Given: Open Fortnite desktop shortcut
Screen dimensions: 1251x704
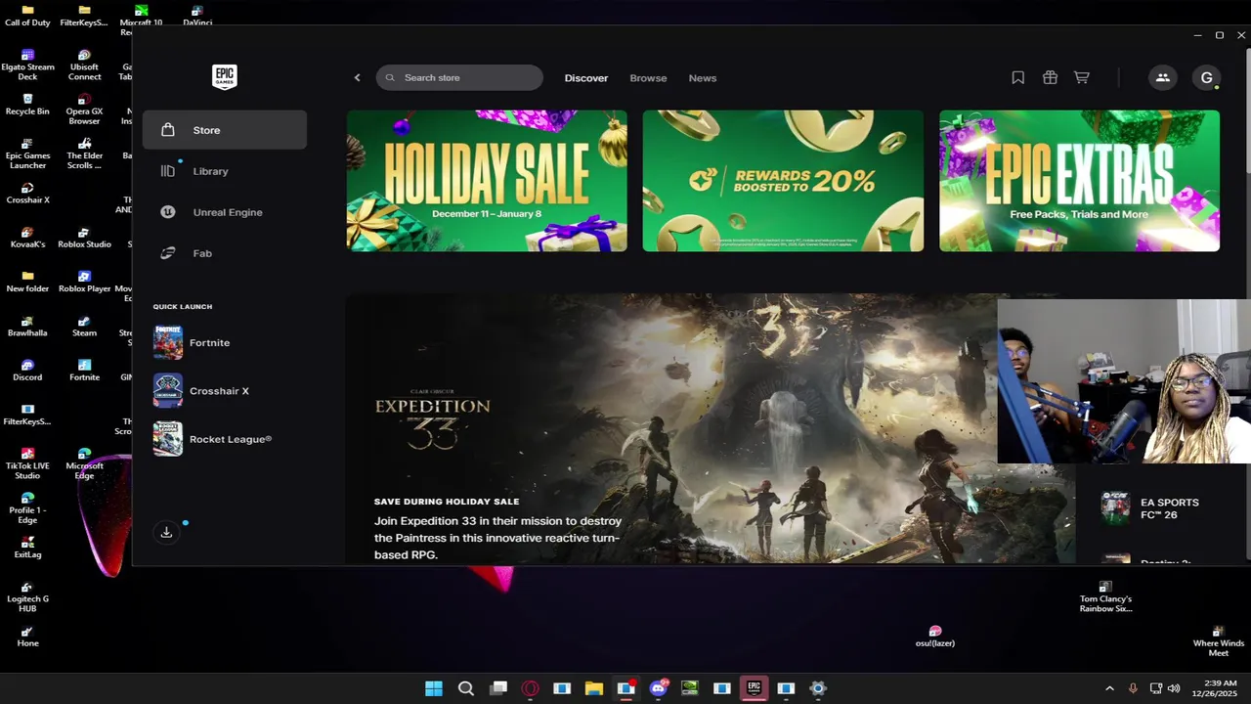Looking at the screenshot, I should pyautogui.click(x=84, y=371).
